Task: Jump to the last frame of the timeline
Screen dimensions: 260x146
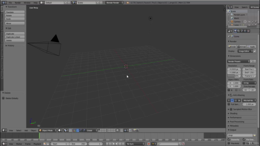Action: coord(123,144)
